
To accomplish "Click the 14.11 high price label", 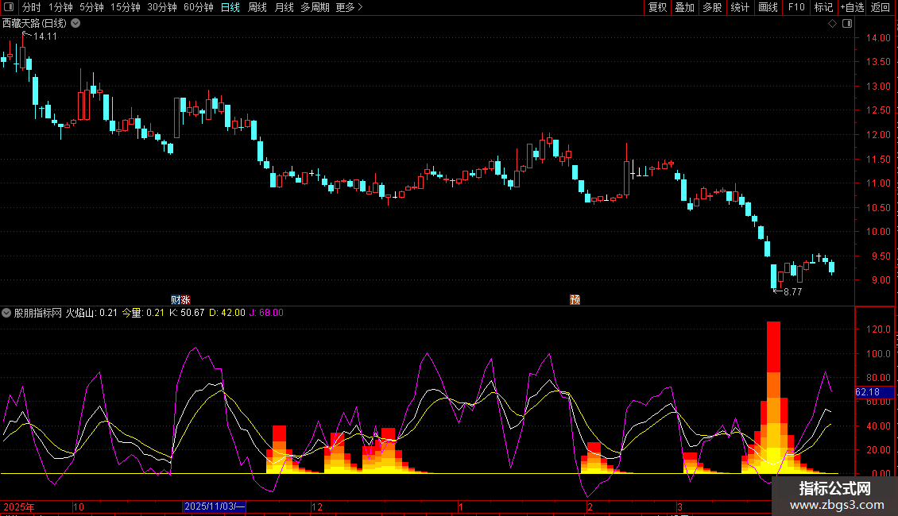I will coord(45,37).
